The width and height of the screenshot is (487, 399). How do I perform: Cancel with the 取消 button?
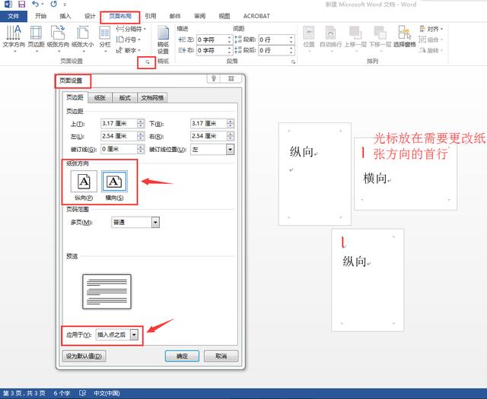click(x=221, y=356)
